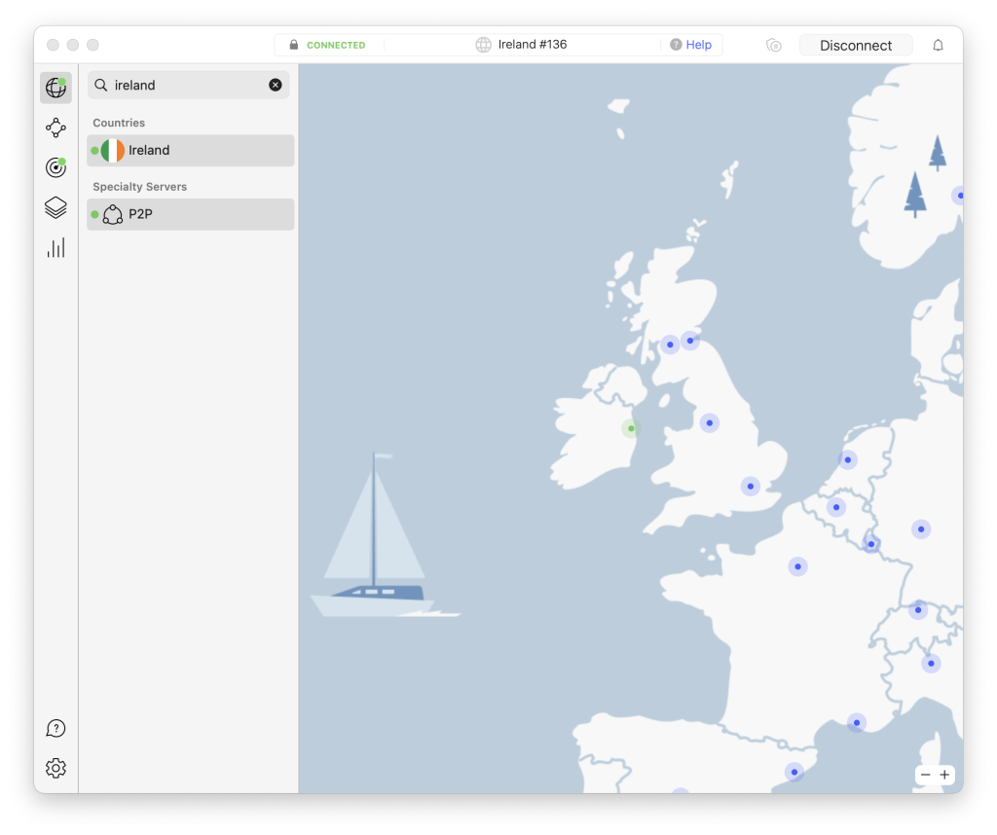Zoom in the map with plus button
Viewport: 997px width, 835px height.
point(944,775)
